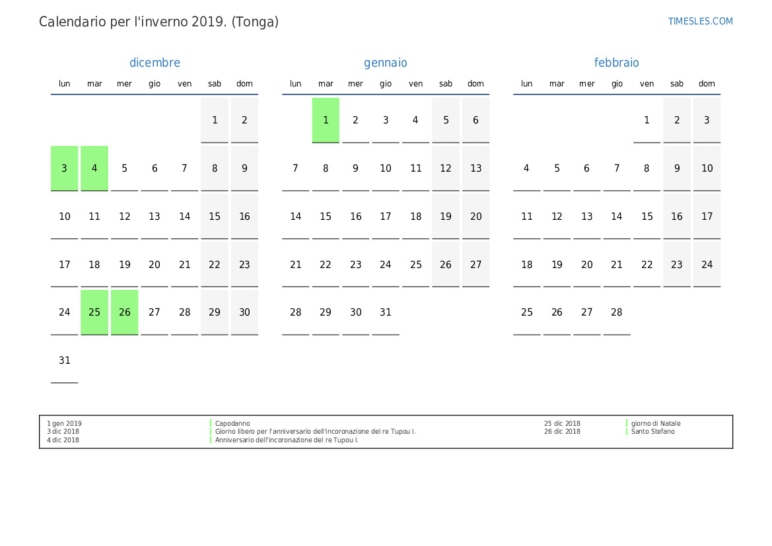Viewport: 772px width, 546px height.
Task: Click January 31 date cell
Action: 386,312
